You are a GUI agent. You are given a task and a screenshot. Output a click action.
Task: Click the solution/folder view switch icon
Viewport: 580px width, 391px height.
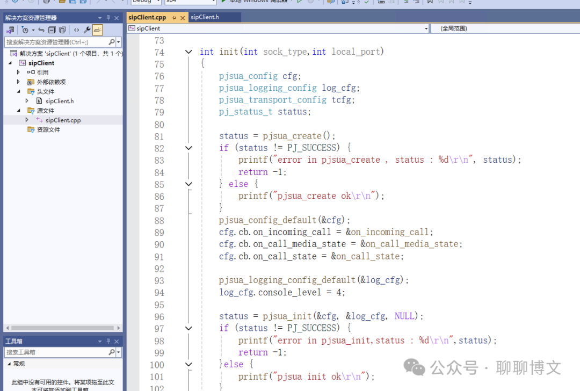(10, 30)
